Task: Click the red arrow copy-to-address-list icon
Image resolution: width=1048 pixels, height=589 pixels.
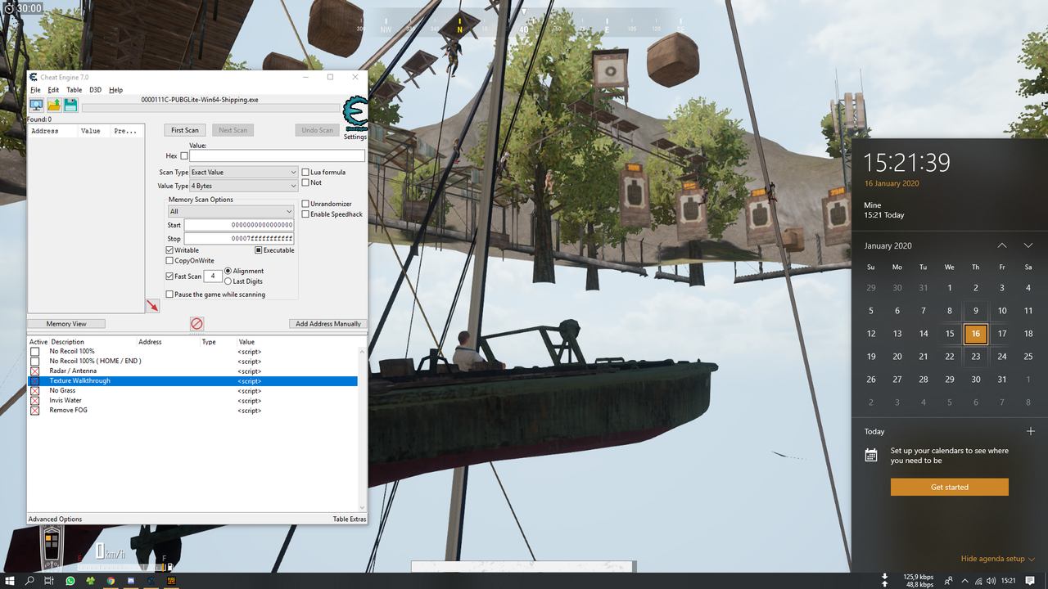Action: 152,306
